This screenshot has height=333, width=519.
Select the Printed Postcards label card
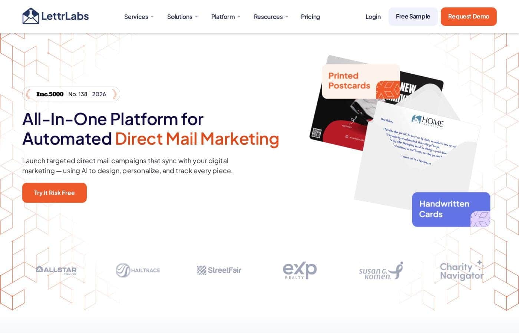click(361, 81)
